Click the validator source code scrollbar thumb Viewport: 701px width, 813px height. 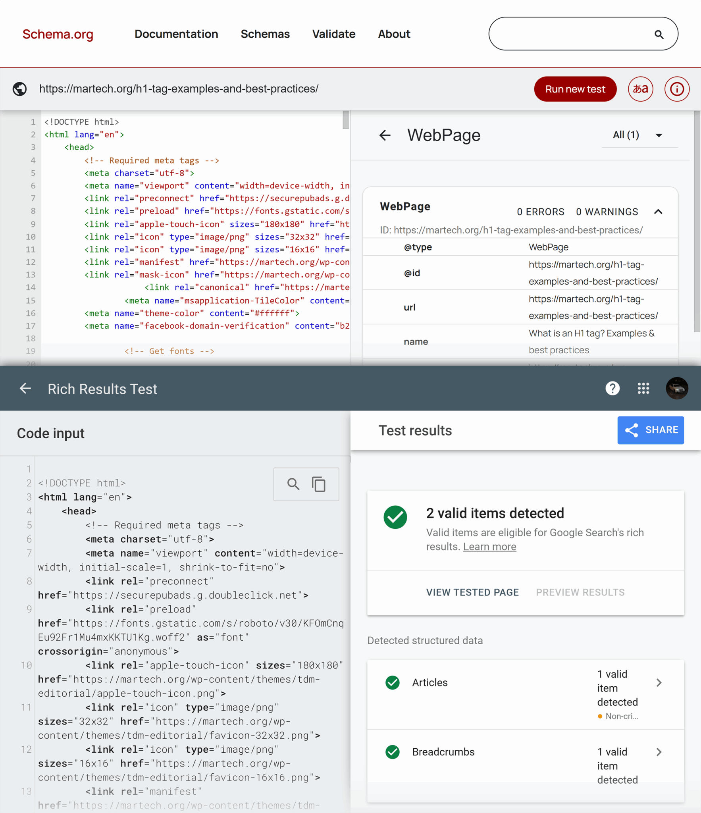tap(346, 119)
